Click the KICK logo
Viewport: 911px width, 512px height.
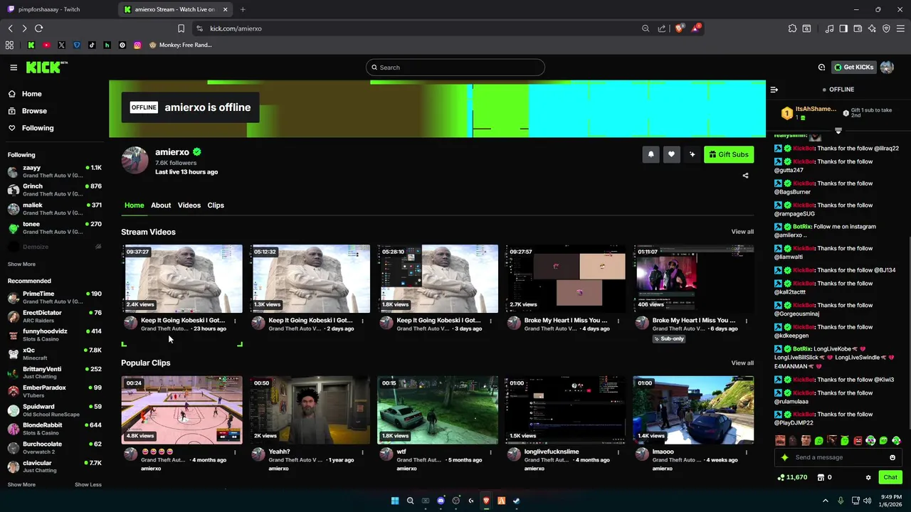(46, 68)
